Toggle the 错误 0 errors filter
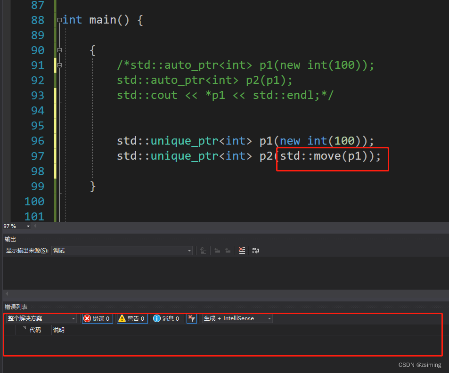 [98, 318]
